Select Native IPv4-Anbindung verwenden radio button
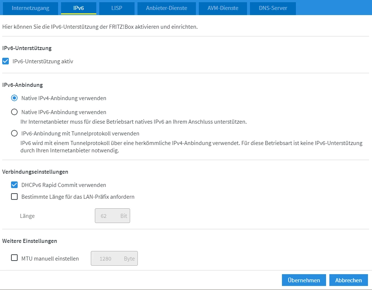Viewport: 372px width, 290px height. (14, 98)
